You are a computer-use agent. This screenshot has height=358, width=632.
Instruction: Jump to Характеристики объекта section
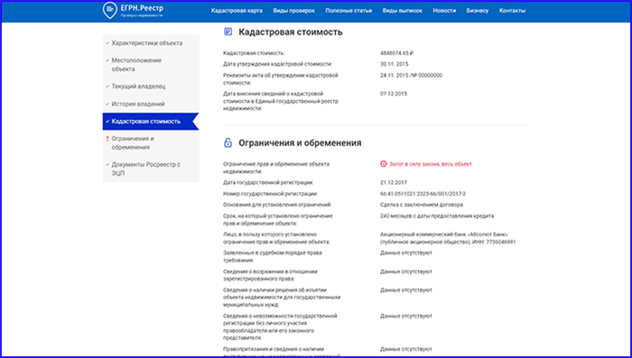tap(151, 43)
